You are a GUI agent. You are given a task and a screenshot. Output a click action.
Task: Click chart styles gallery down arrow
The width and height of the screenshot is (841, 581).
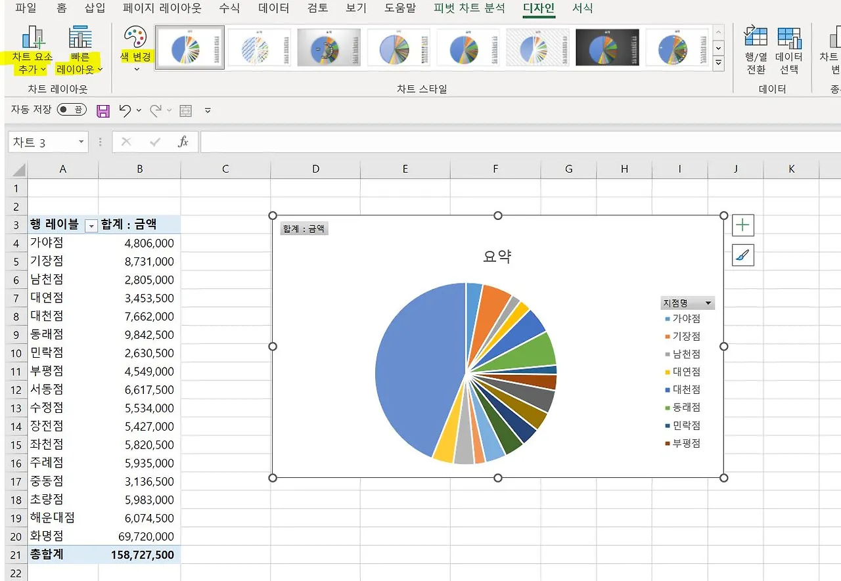[719, 48]
